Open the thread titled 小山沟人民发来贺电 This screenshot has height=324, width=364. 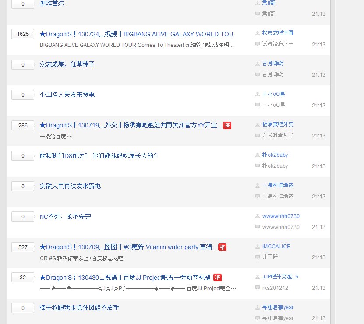click(68, 94)
